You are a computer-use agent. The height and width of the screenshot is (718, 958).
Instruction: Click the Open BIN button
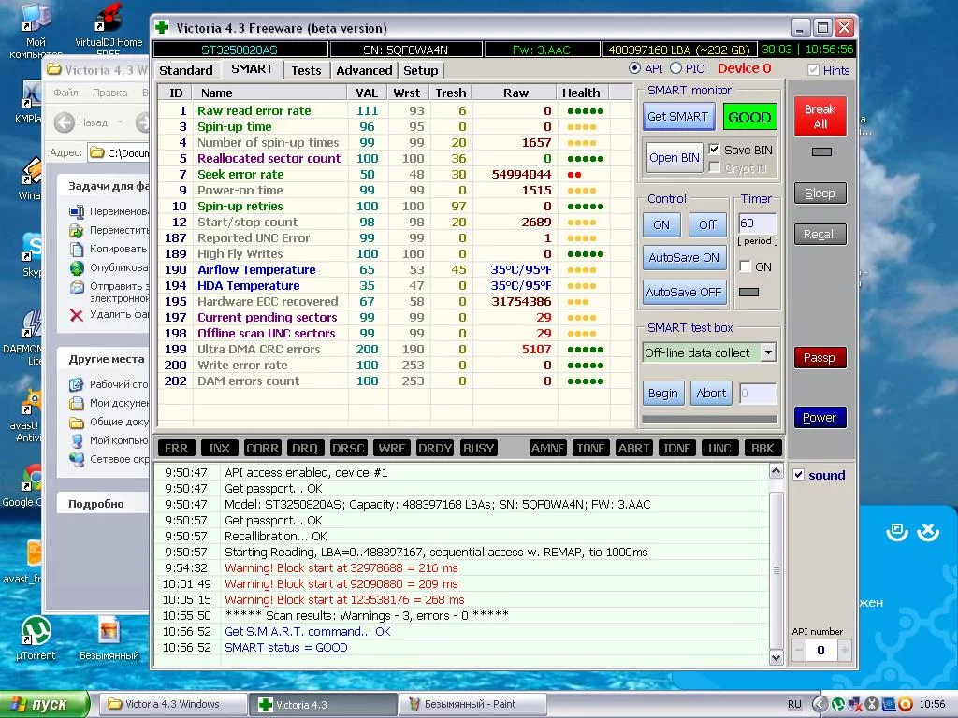click(674, 157)
